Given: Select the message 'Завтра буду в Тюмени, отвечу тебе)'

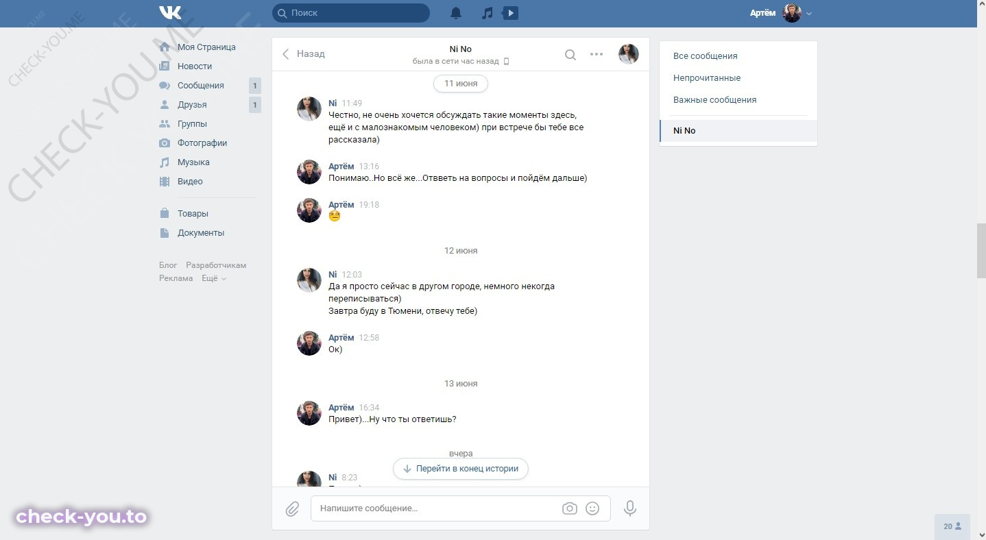Looking at the screenshot, I should point(402,311).
